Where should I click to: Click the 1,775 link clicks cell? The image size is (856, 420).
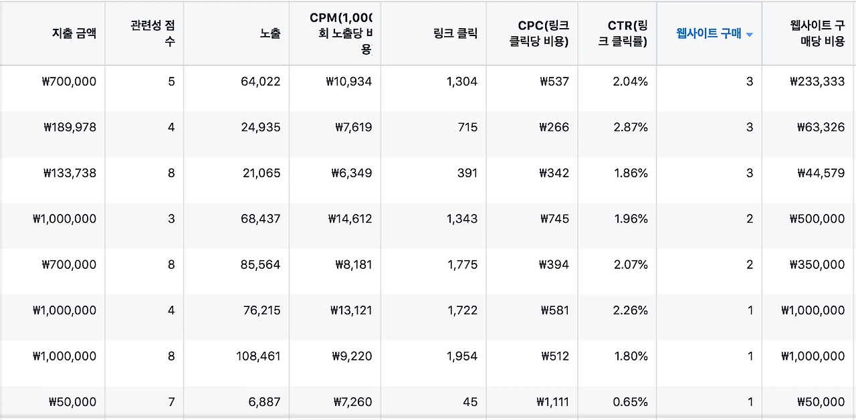click(462, 264)
